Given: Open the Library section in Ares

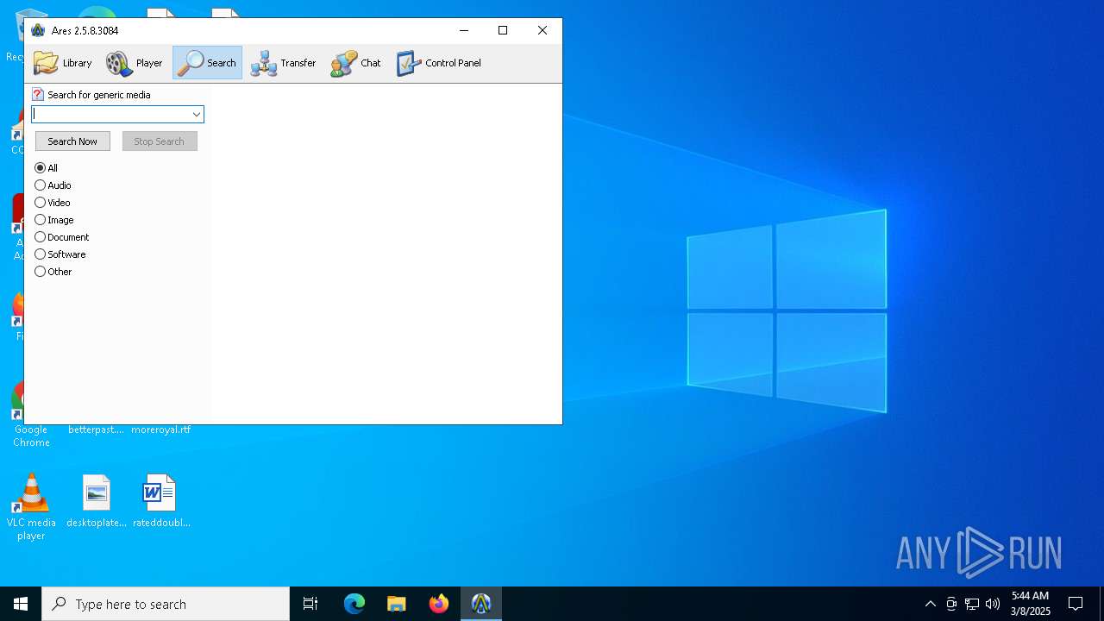Looking at the screenshot, I should click(62, 63).
